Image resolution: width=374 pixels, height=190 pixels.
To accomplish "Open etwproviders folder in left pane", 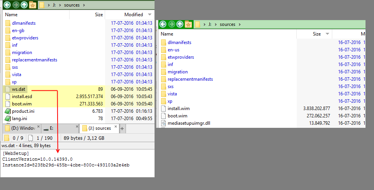I will [25, 38].
